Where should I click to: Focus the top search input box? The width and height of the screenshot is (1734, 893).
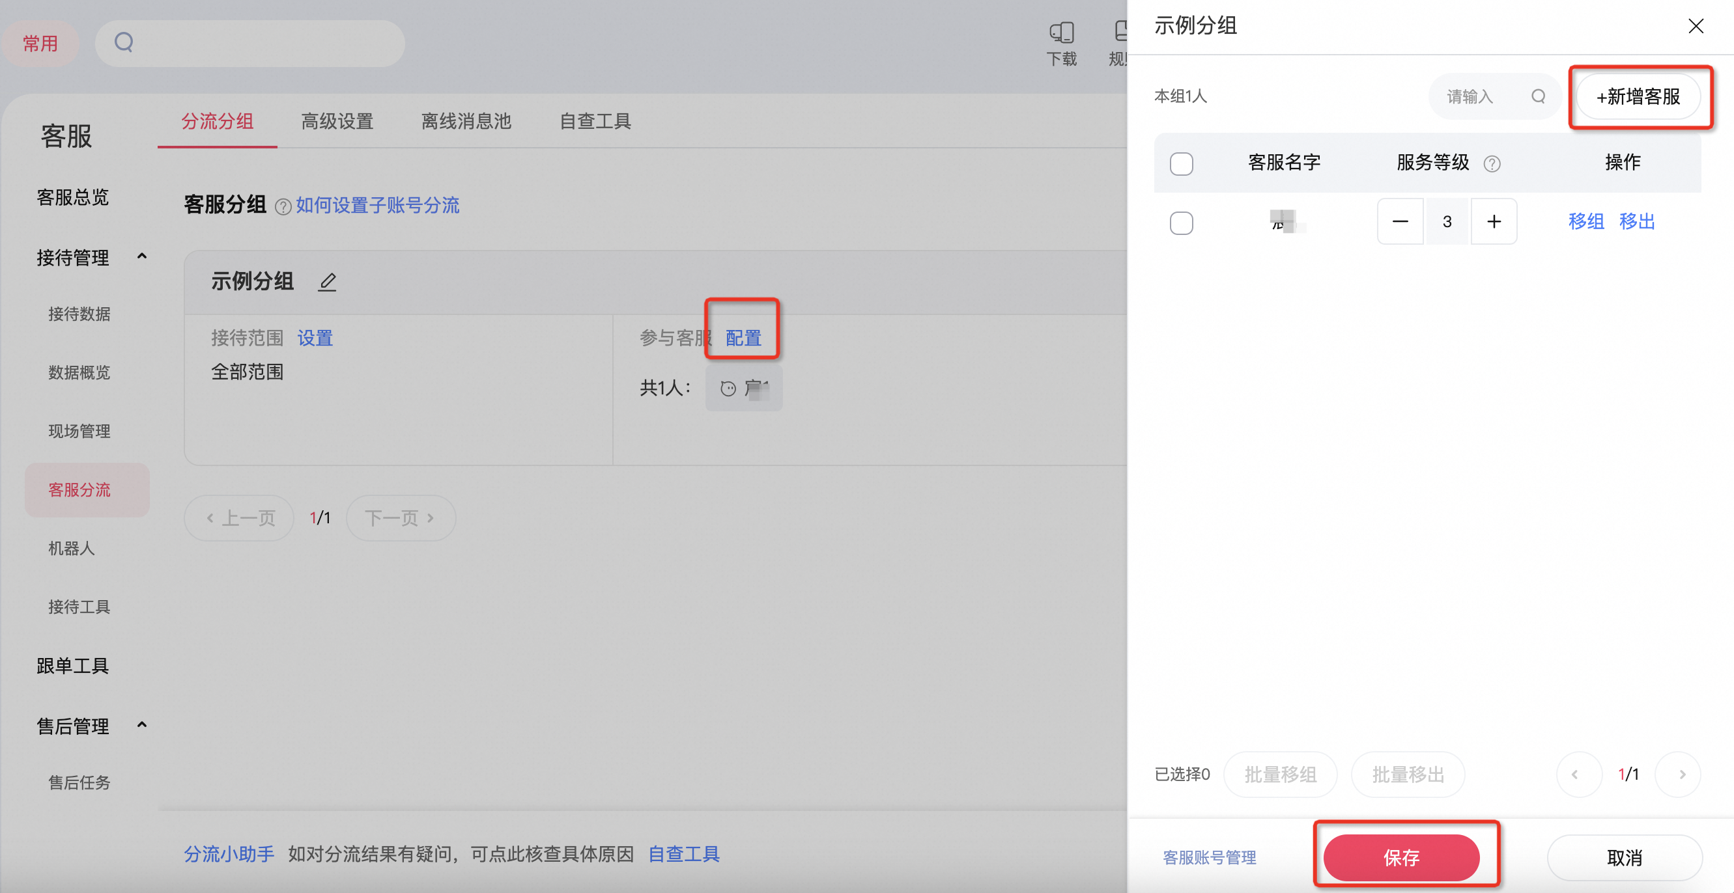[249, 43]
